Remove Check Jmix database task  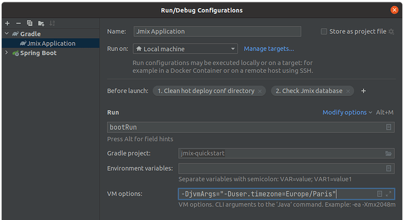pyautogui.click(x=348, y=91)
